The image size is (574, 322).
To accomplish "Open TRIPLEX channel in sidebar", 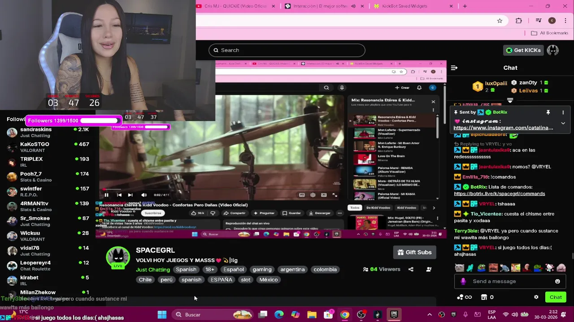I will point(48,162).
